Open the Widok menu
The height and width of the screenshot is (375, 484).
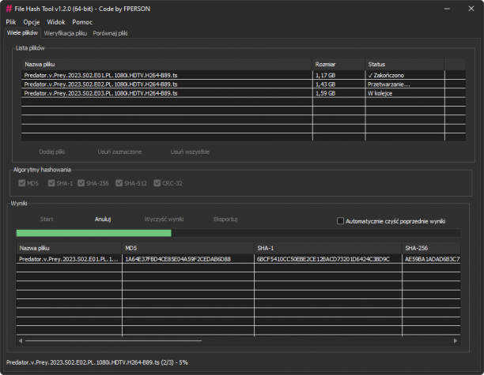(x=56, y=22)
